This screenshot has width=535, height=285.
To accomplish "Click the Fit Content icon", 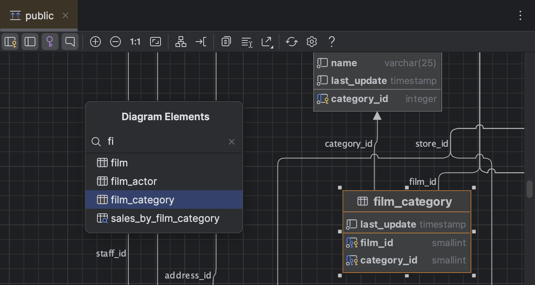I will [155, 42].
